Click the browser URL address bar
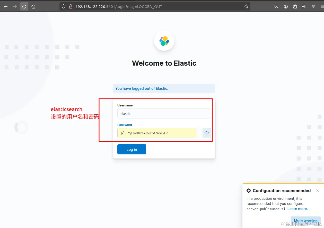Viewport: 324px width, 228px height. pyautogui.click(x=155, y=7)
